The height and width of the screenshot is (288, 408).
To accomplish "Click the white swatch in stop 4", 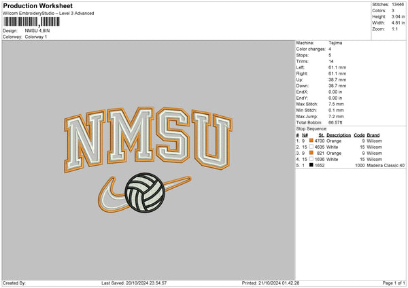I will (x=311, y=159).
